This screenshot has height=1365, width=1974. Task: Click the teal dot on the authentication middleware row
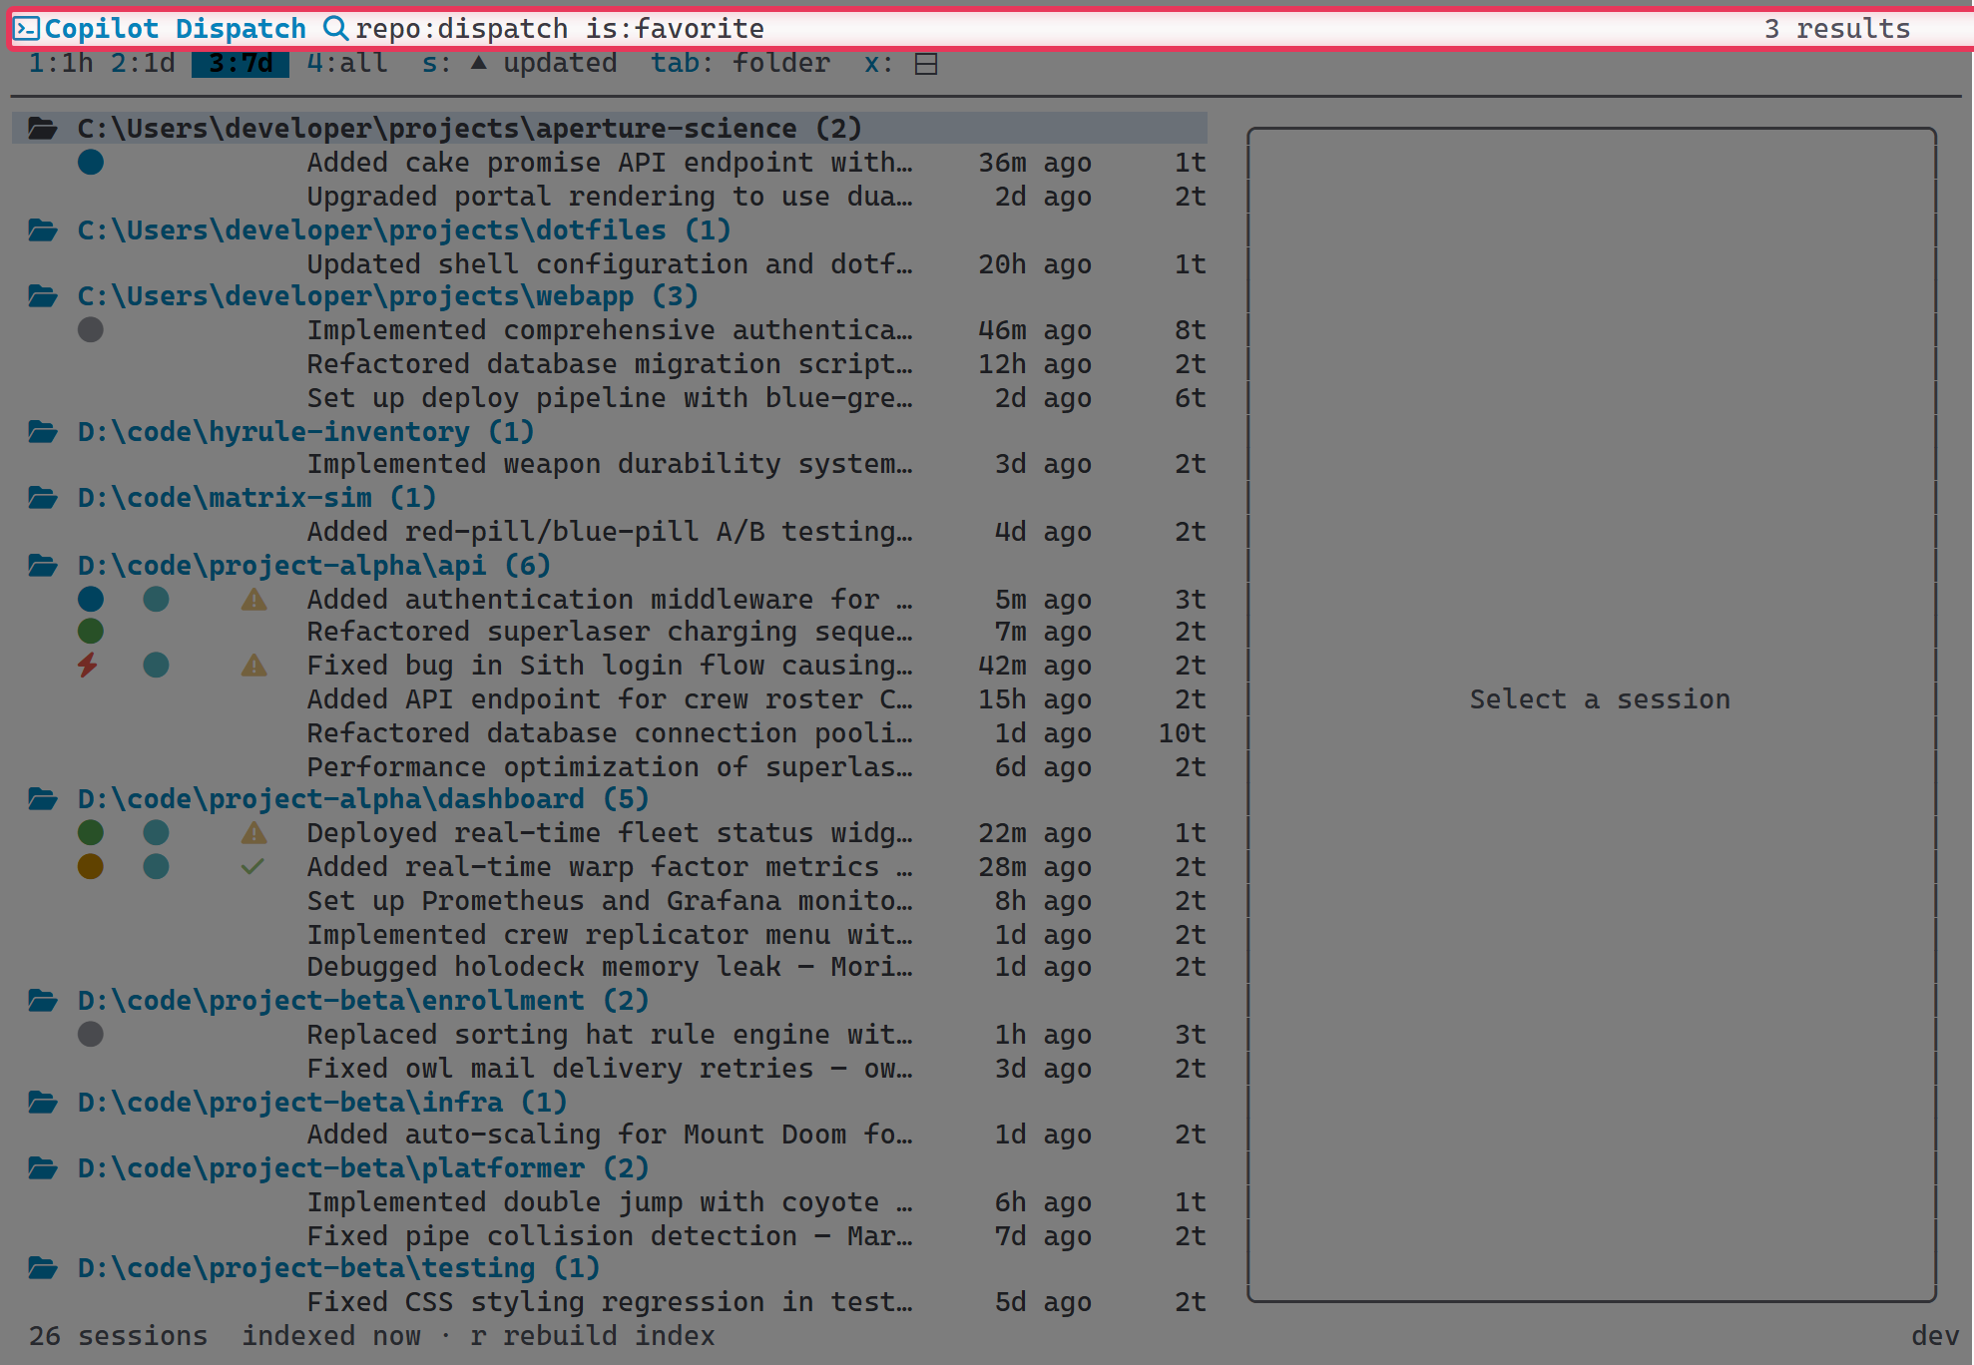(x=156, y=599)
